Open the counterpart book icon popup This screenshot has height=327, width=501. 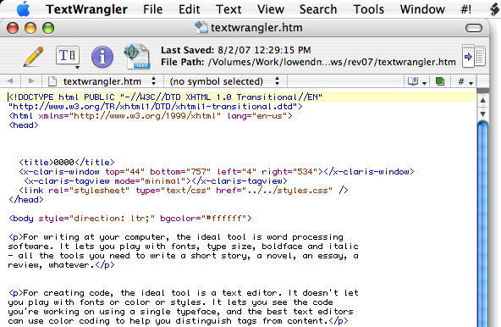tap(417, 81)
